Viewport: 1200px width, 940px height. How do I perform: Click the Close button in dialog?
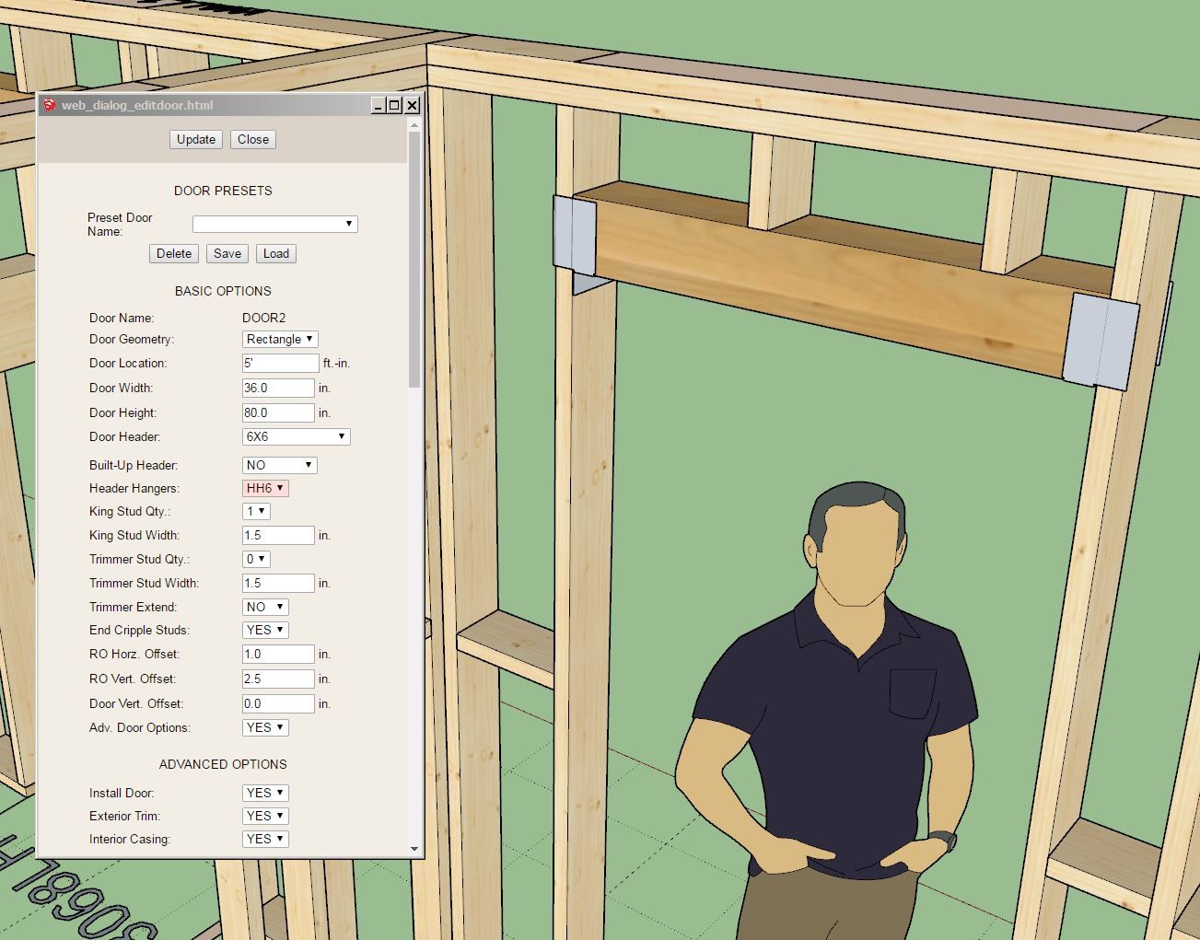[x=253, y=140]
